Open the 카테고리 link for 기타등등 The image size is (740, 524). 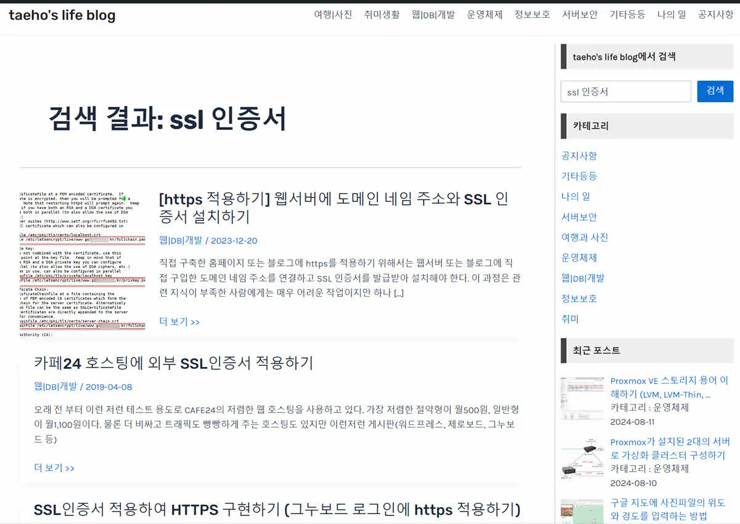(x=579, y=176)
